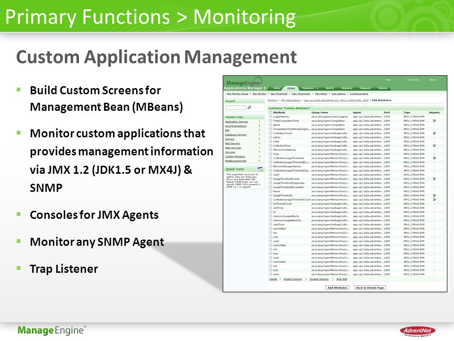
Task: Click the UsageThresholdExceeded attribute name
Action: coord(288,188)
